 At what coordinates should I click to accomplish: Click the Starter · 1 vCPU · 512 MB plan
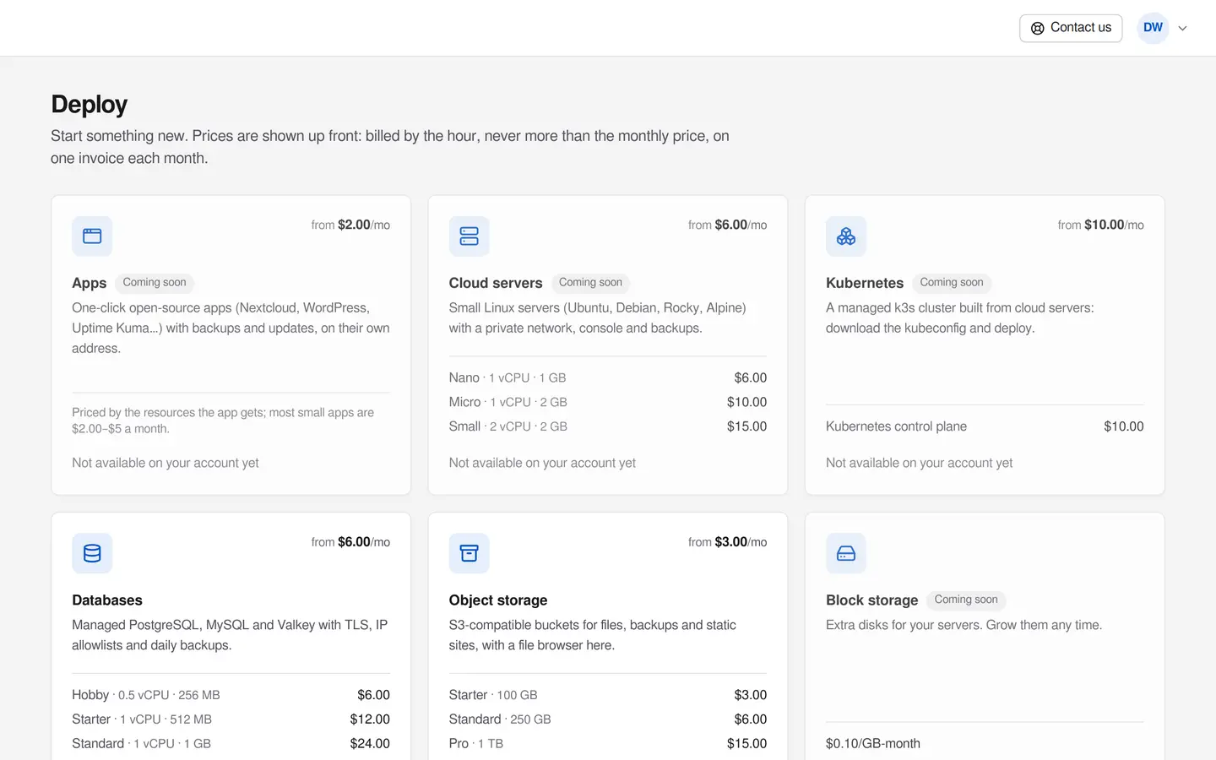pyautogui.click(x=231, y=720)
